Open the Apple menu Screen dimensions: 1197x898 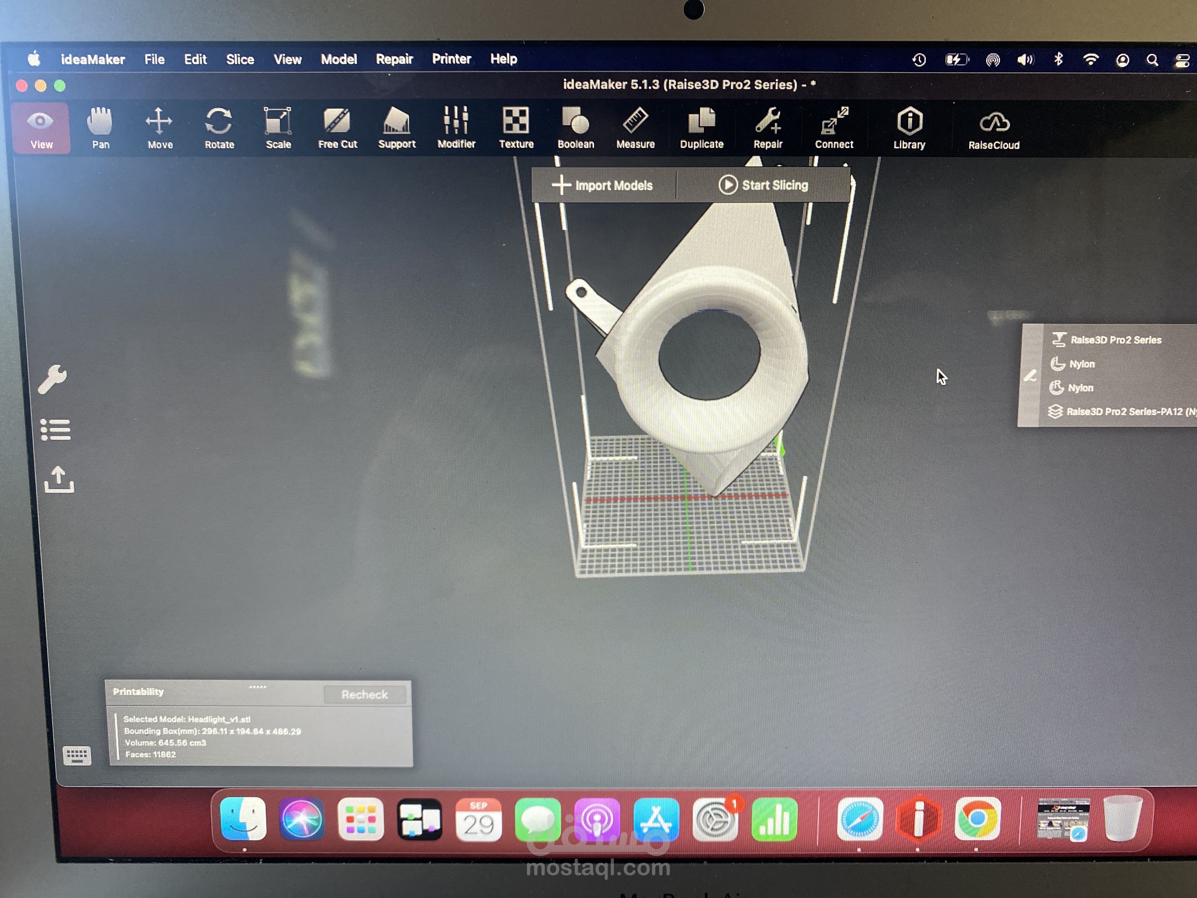[34, 59]
